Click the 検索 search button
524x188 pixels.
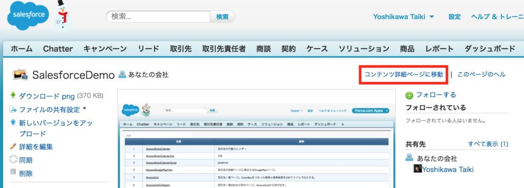point(222,17)
